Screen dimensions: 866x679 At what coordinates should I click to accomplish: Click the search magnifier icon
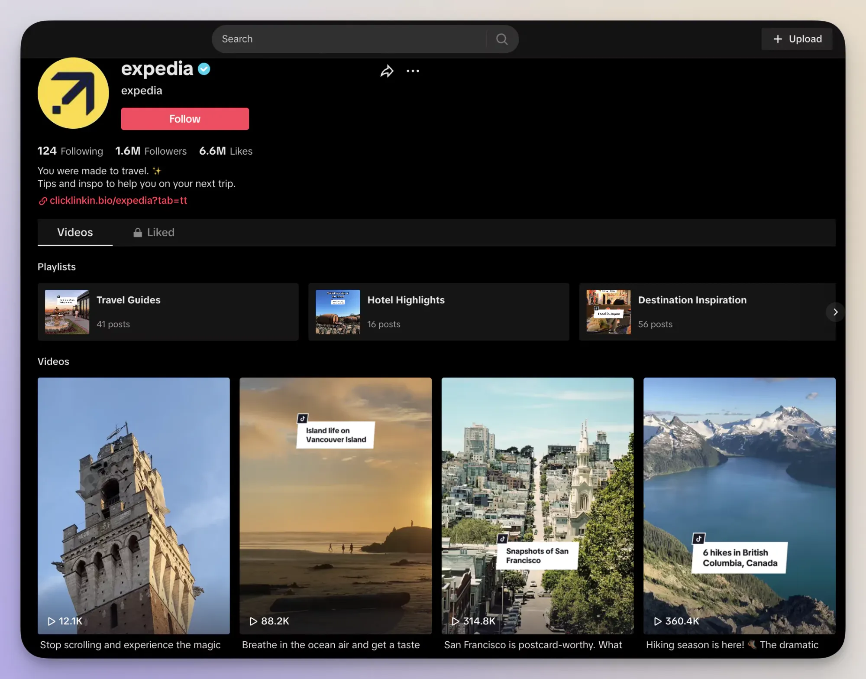(502, 39)
